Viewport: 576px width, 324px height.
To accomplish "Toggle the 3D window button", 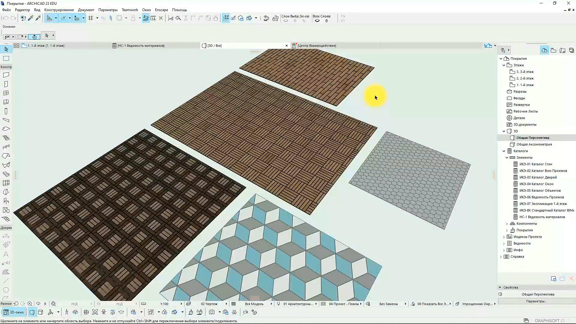I will [13, 312].
